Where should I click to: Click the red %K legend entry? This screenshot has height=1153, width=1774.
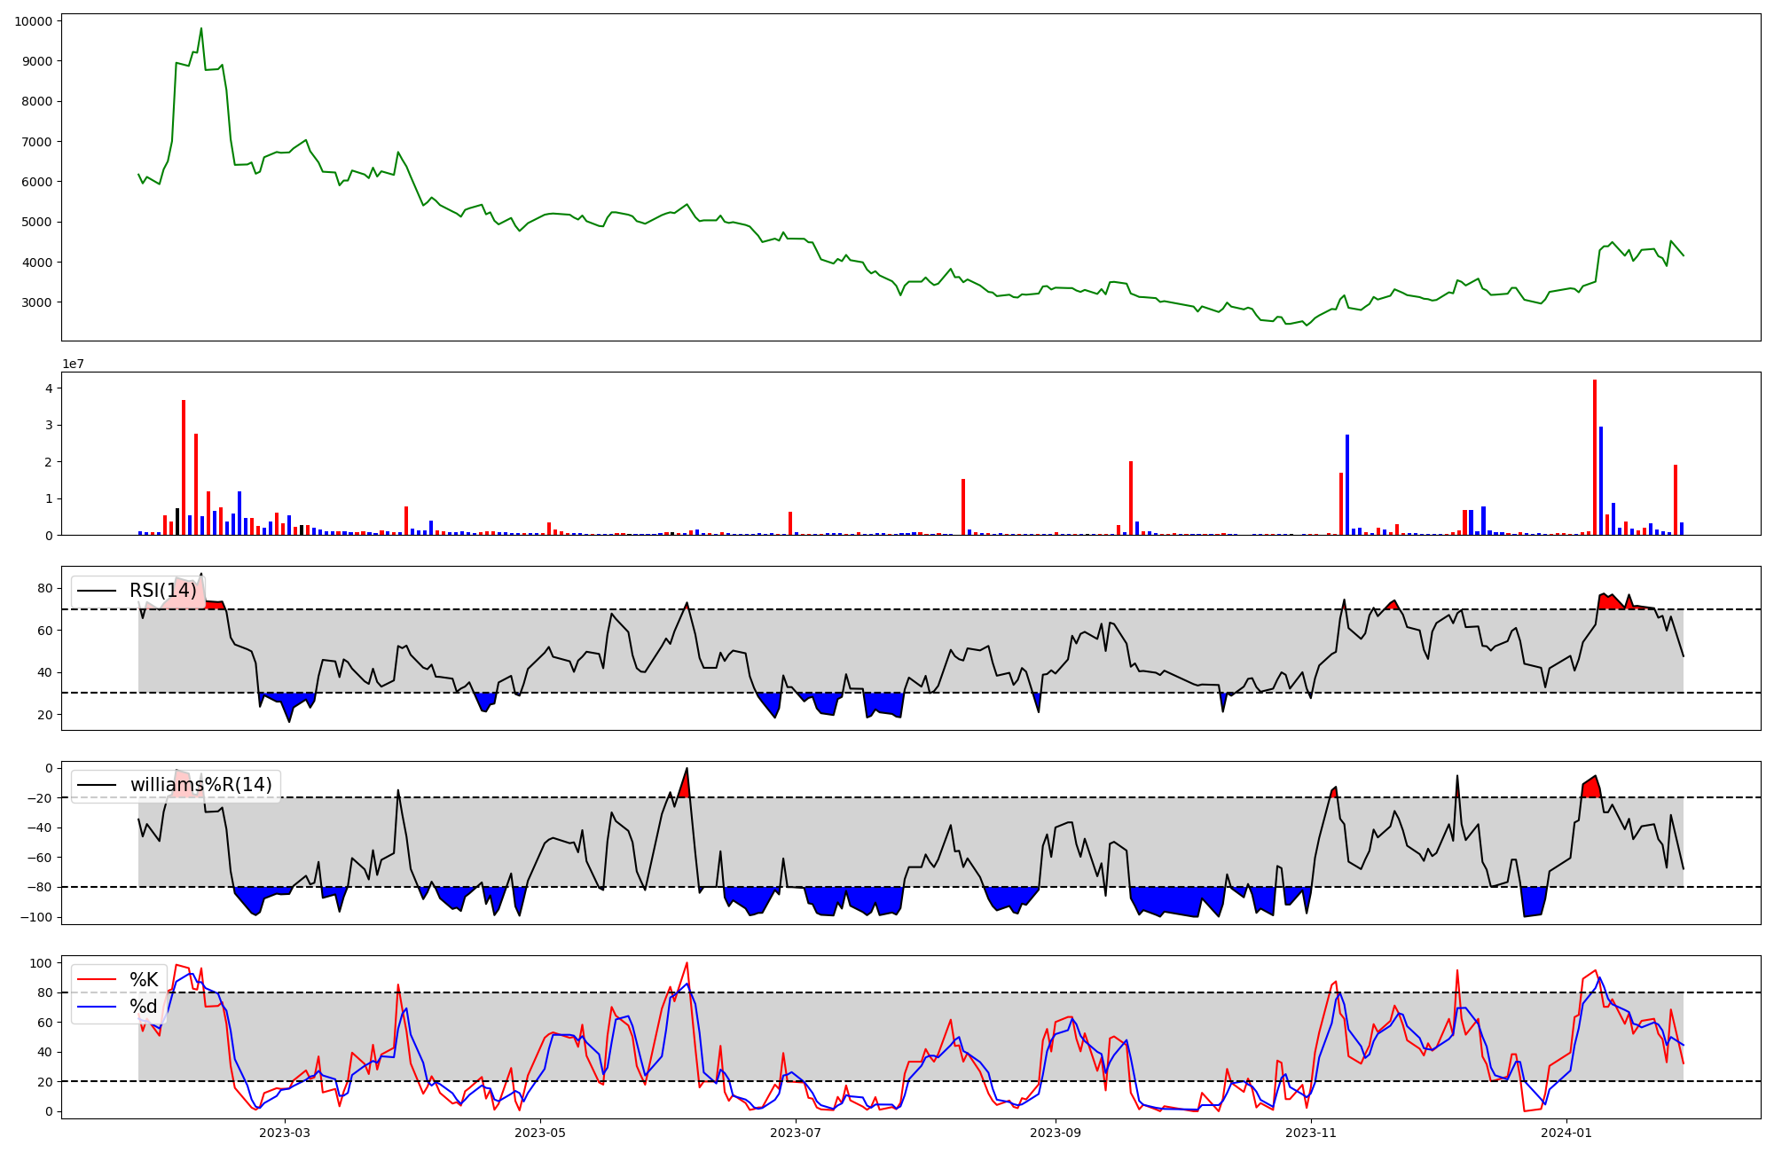click(143, 980)
